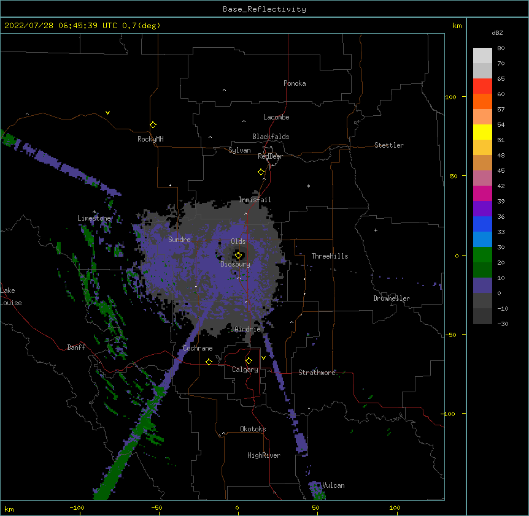Click the km unit label at bottom left
The height and width of the screenshot is (516, 529).
(9, 509)
